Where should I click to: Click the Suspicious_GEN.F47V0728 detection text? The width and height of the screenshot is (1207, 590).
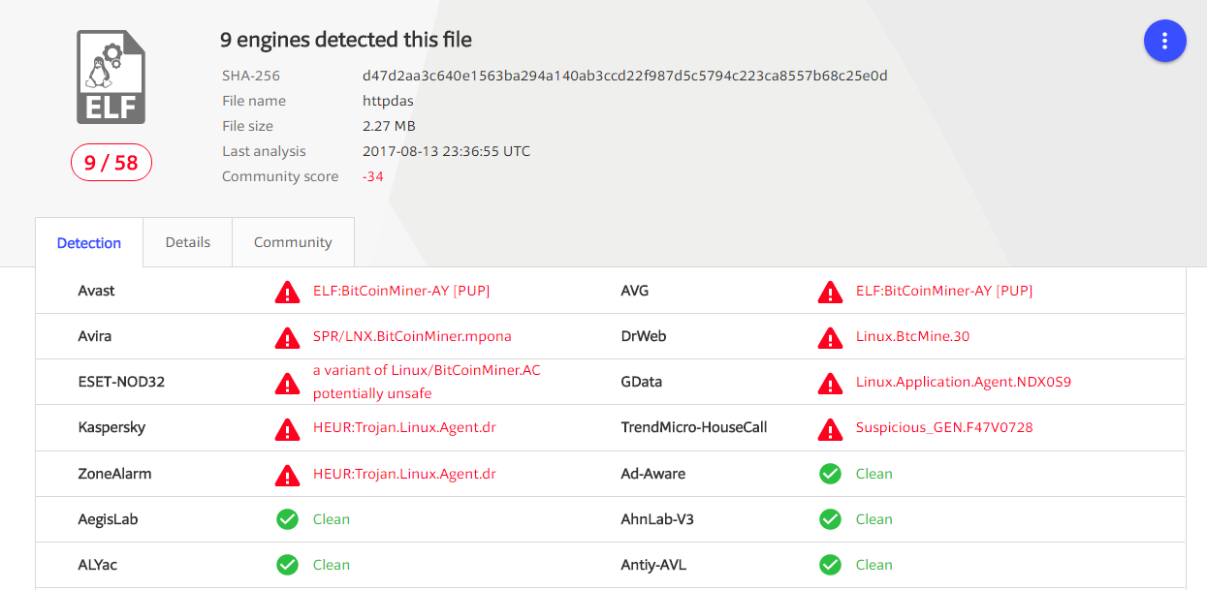pyautogui.click(x=944, y=427)
